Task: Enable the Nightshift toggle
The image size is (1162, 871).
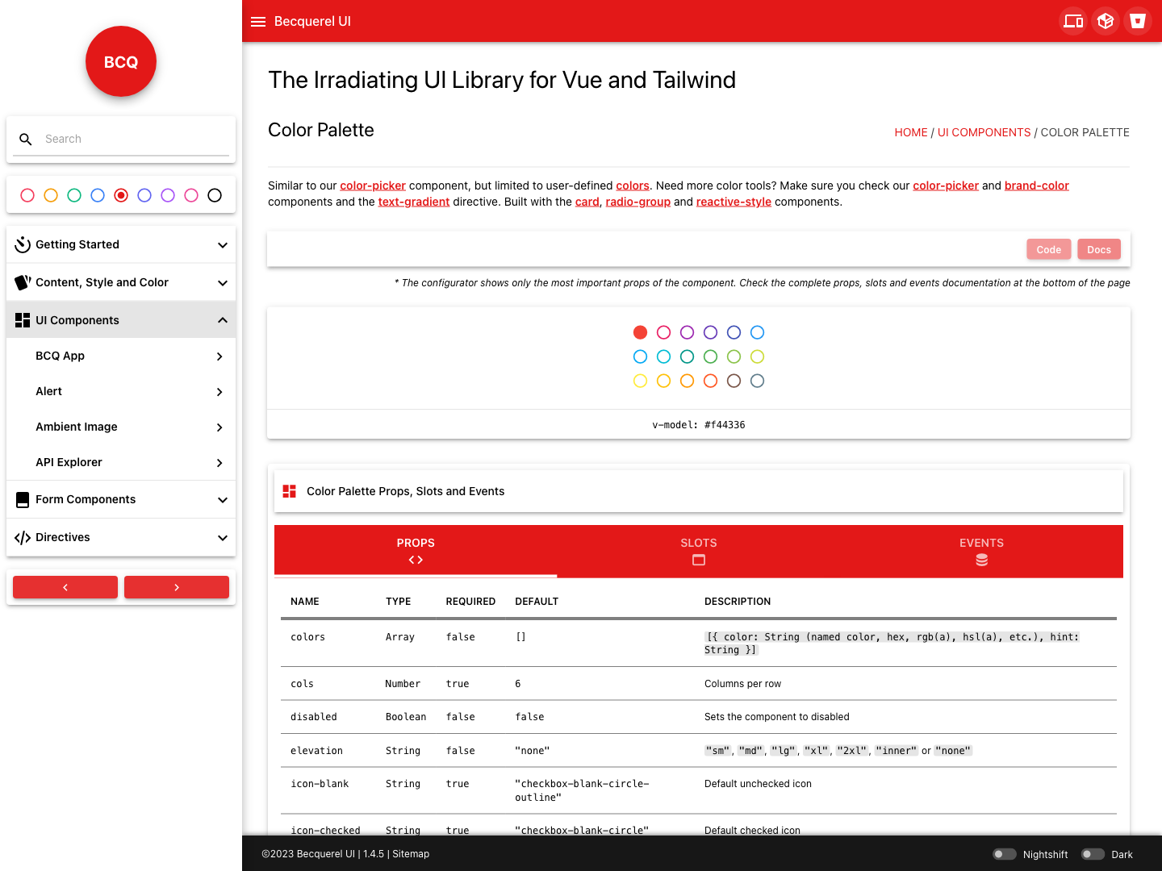Action: point(1004,854)
